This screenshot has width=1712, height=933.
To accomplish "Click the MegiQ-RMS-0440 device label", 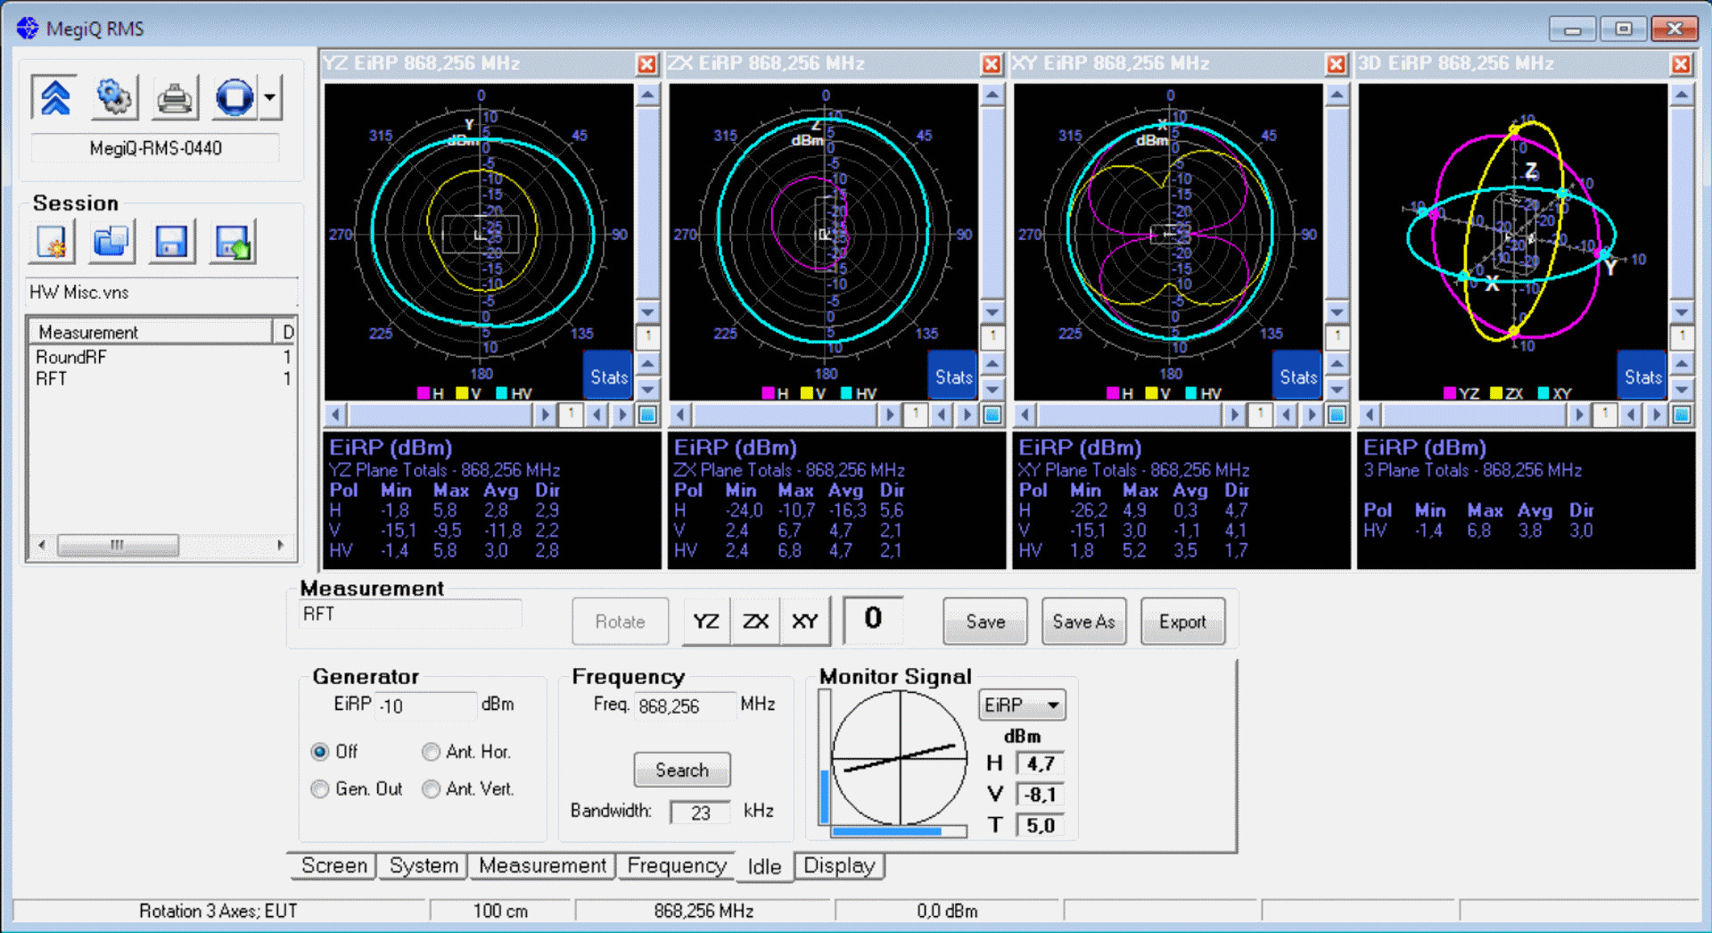I will click(x=155, y=148).
